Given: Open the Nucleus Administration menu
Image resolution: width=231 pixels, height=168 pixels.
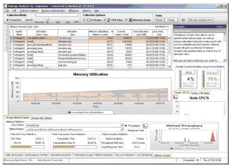Looking at the screenshot, I should (54, 11).
